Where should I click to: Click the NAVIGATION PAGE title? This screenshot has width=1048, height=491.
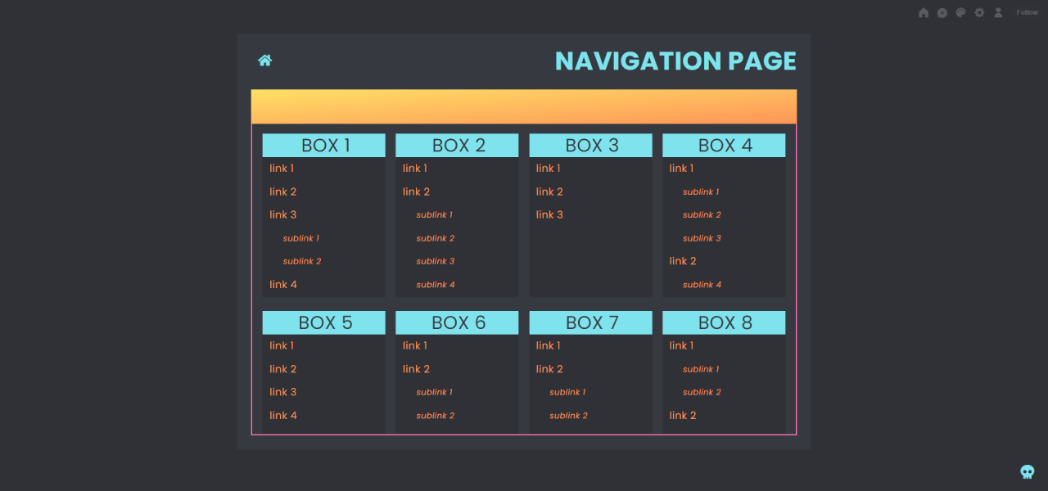coord(675,61)
